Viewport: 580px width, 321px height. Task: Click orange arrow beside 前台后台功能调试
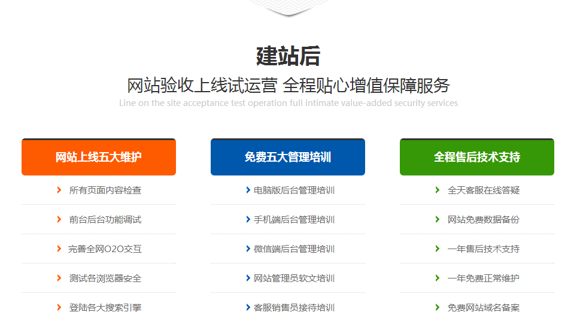tap(59, 220)
